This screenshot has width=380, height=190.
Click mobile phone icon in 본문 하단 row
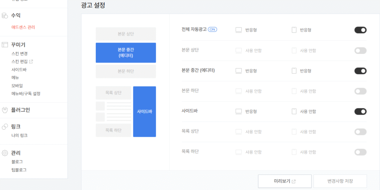(294, 91)
